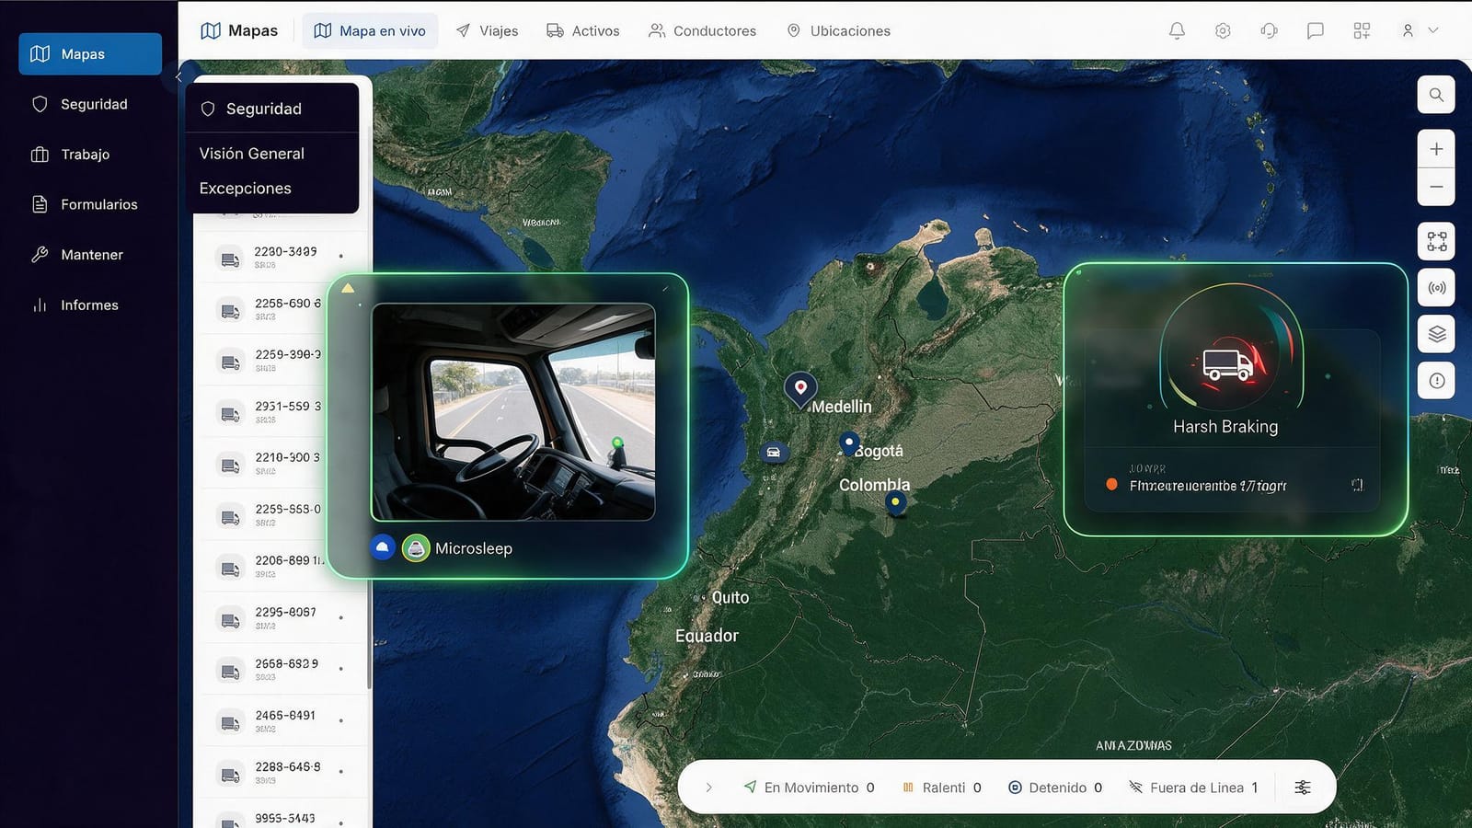The height and width of the screenshot is (828, 1472).
Task: Open the notifications bell
Action: click(x=1177, y=30)
